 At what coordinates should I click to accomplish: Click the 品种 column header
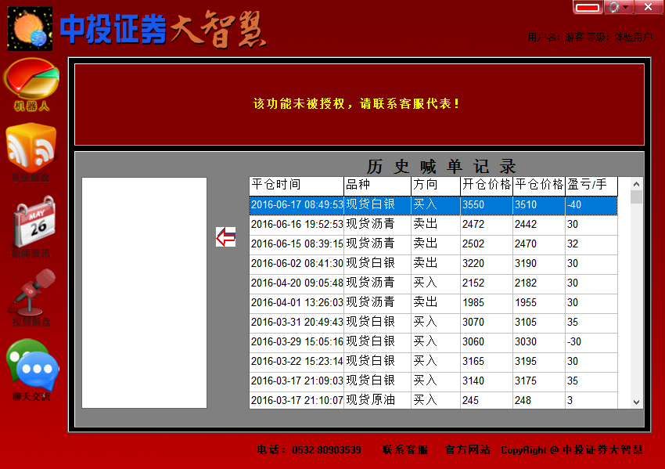point(377,186)
